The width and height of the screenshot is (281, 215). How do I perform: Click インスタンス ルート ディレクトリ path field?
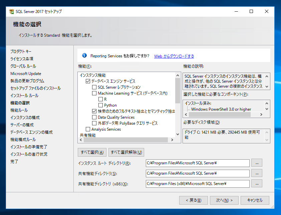[198, 163]
